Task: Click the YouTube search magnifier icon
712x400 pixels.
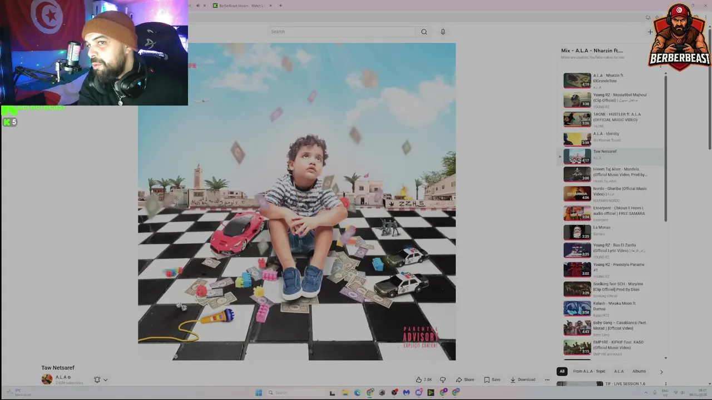Action: point(424,32)
